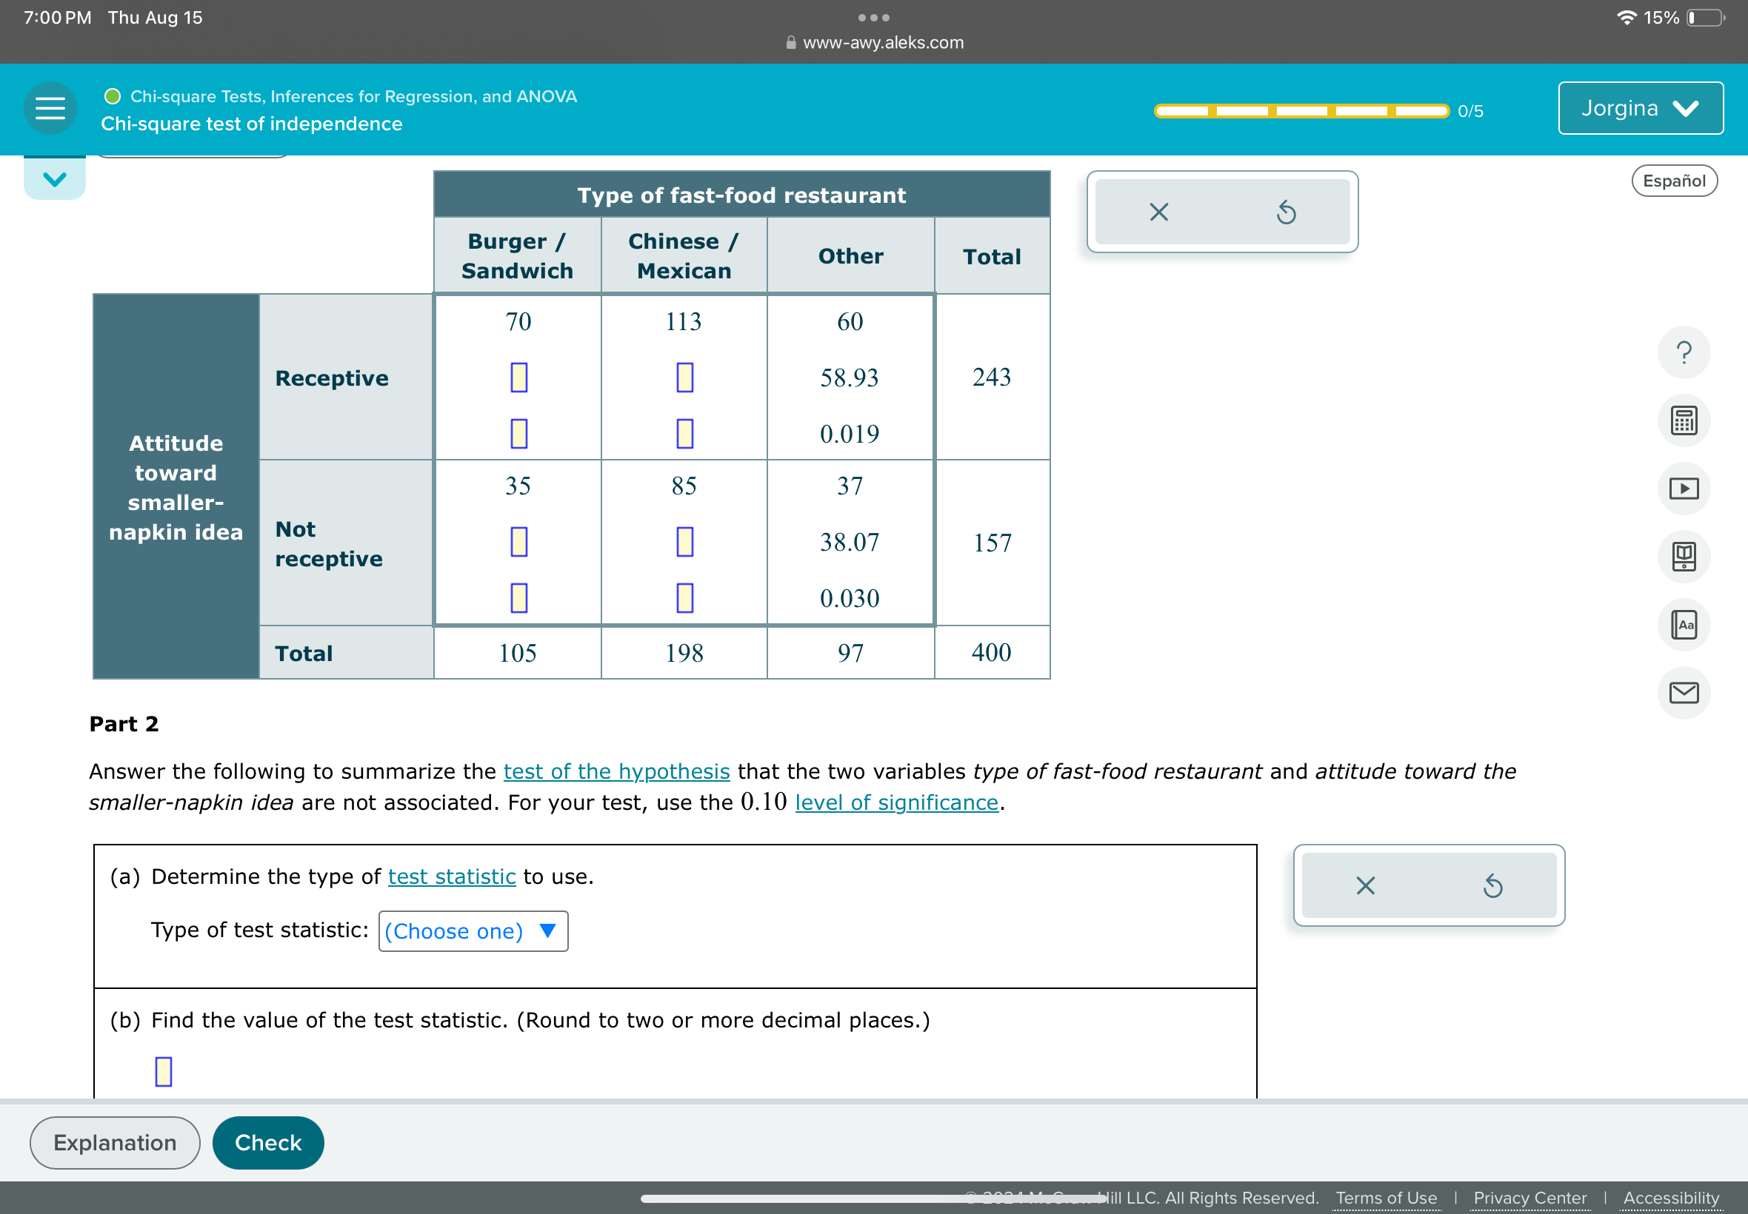
Task: Open the dictionary Aa icon
Action: pyautogui.click(x=1683, y=625)
